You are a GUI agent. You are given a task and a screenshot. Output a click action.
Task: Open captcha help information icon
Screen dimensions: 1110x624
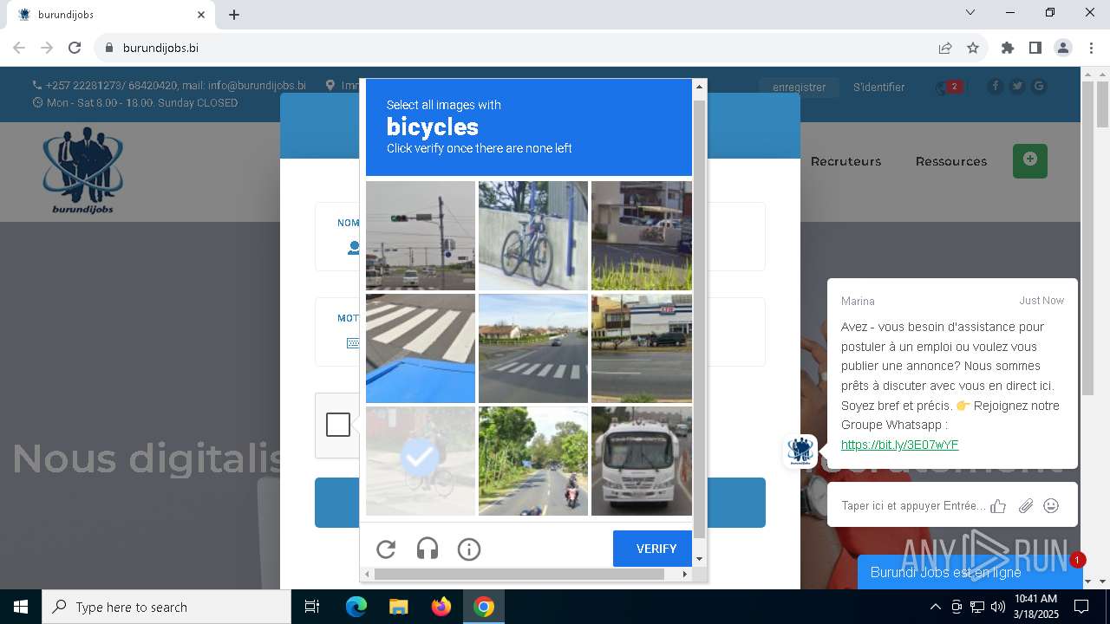point(469,549)
